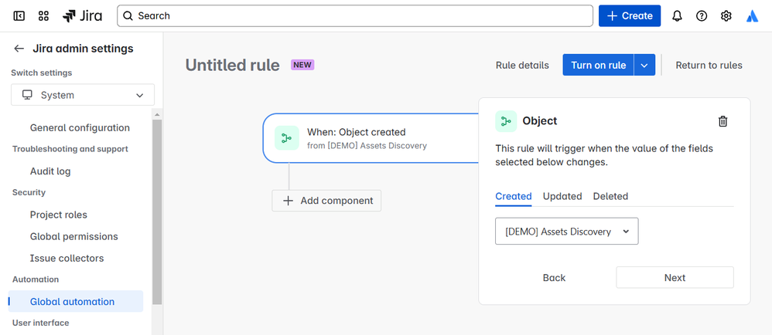Open the help question mark icon
This screenshot has width=772, height=335.
click(x=702, y=15)
